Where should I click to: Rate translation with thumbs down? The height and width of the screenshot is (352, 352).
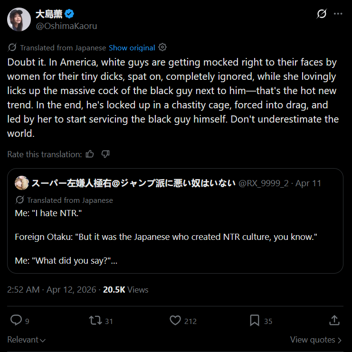(x=105, y=154)
